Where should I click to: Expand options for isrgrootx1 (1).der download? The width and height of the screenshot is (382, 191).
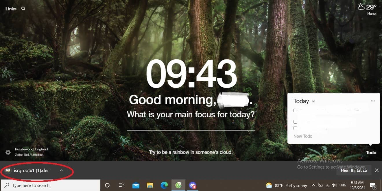[61, 170]
